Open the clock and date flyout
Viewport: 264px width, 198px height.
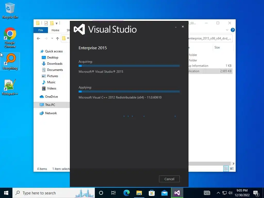pos(242,193)
